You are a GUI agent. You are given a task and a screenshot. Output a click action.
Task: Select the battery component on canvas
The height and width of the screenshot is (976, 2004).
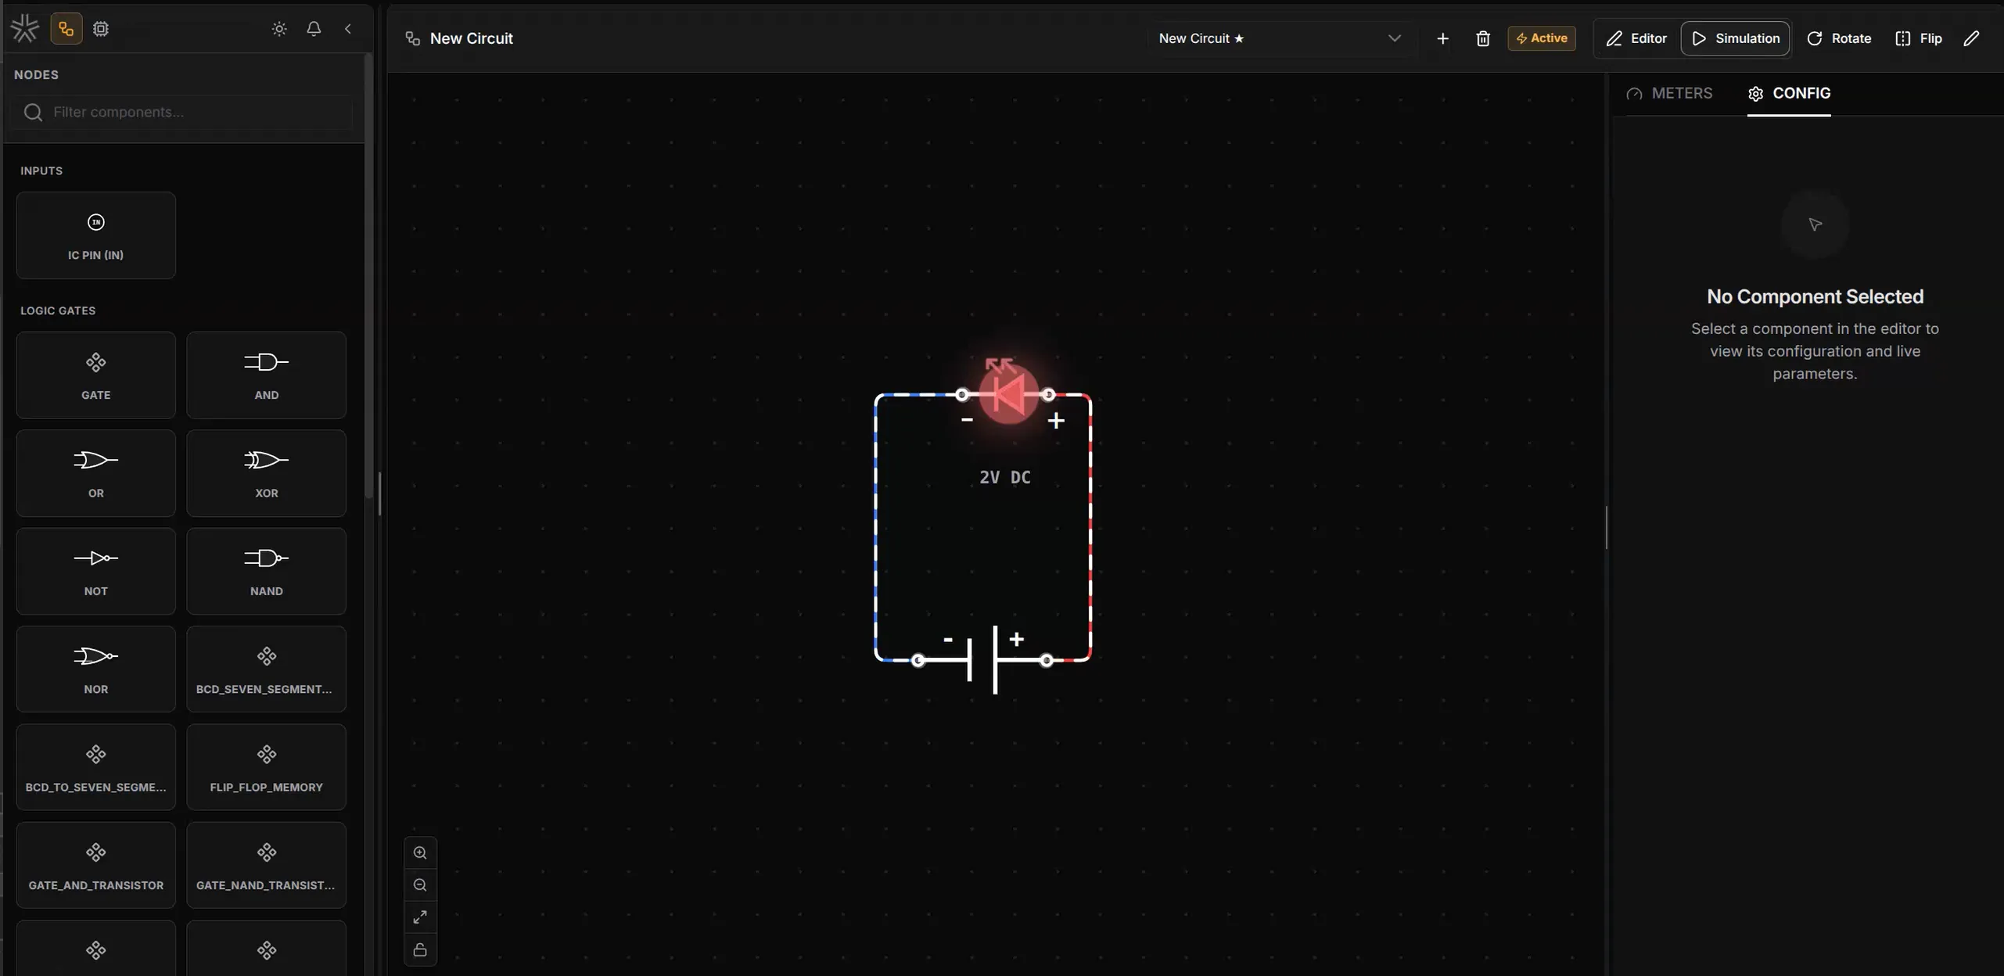(982, 659)
